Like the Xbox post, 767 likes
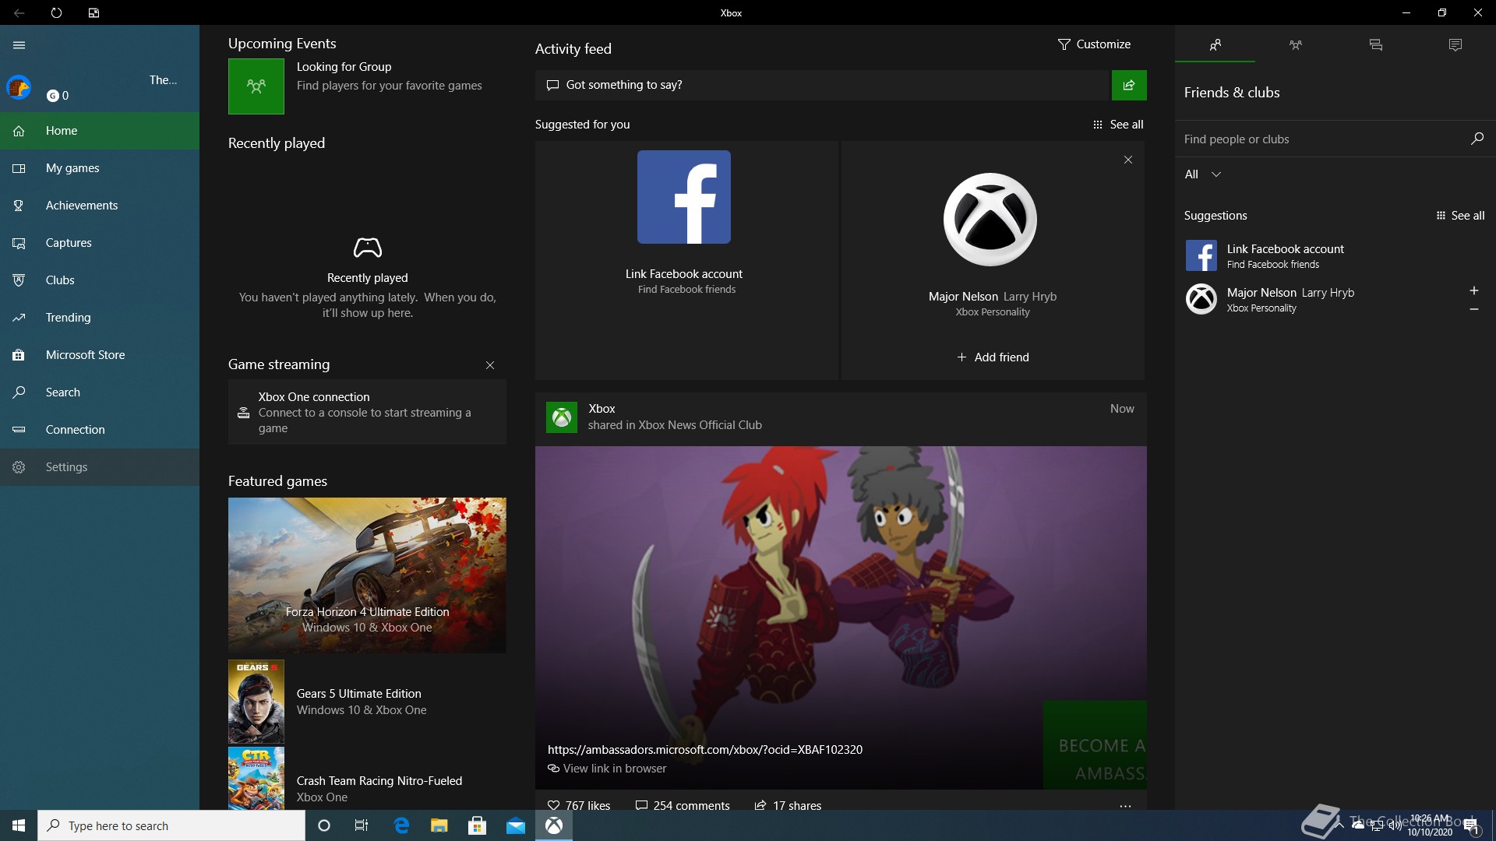Image resolution: width=1496 pixels, height=841 pixels. [x=579, y=805]
